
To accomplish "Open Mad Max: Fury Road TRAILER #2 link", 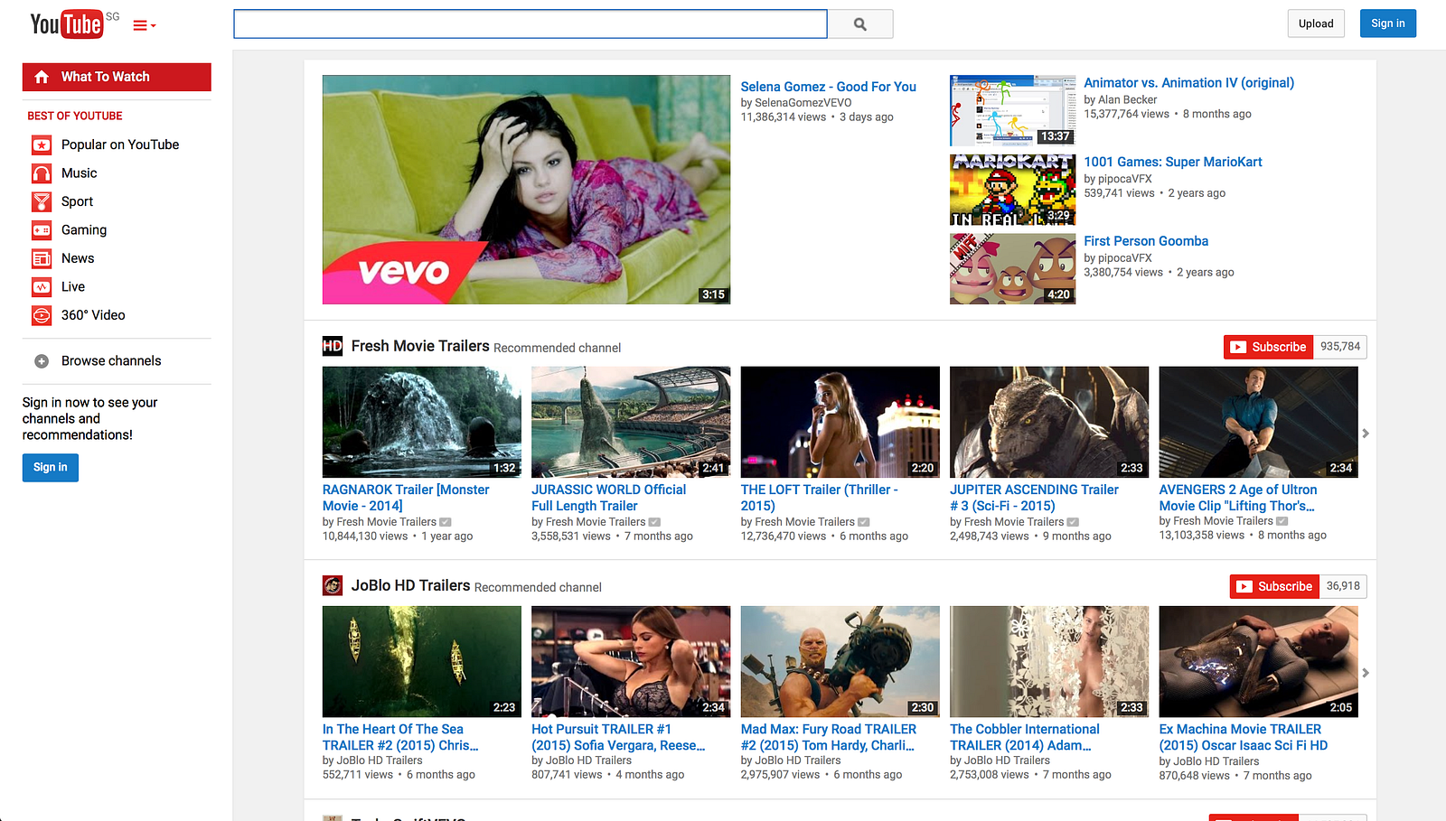I will [829, 737].
